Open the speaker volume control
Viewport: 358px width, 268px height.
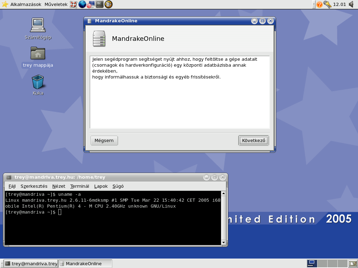pos(352,4)
